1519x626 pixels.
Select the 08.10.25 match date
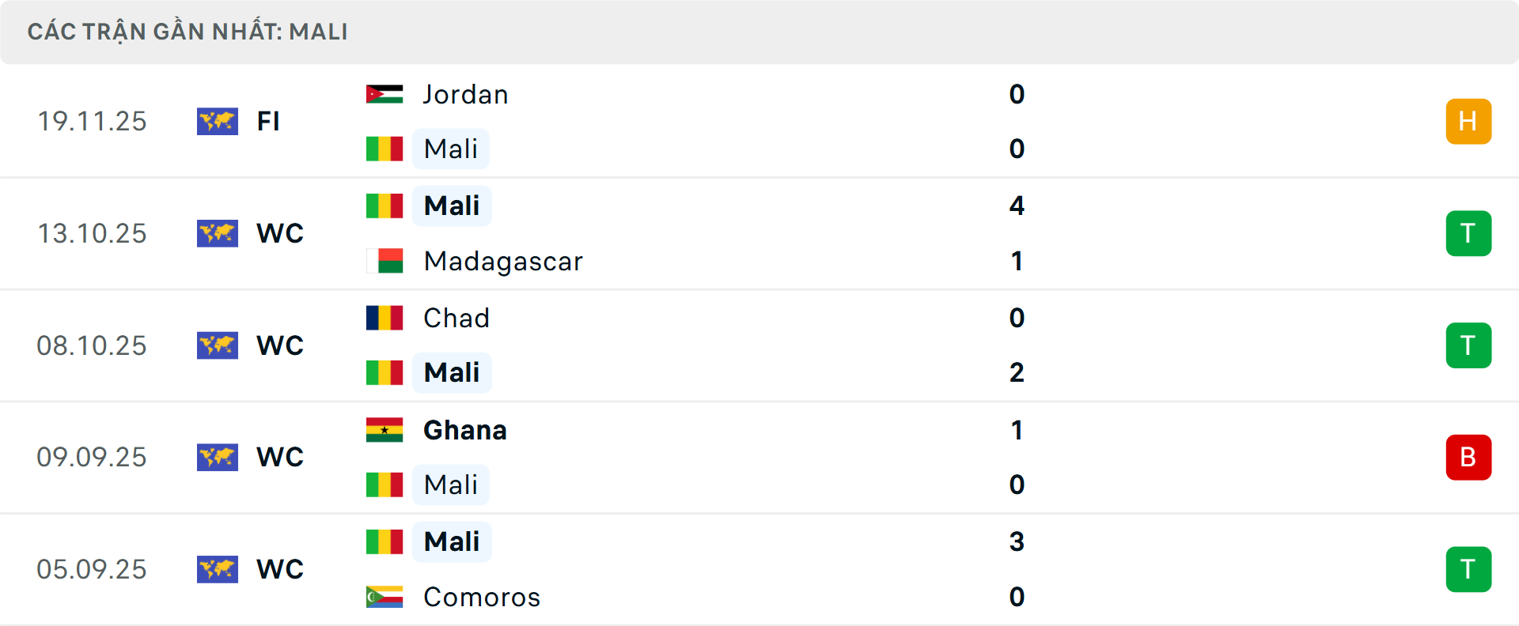92,345
